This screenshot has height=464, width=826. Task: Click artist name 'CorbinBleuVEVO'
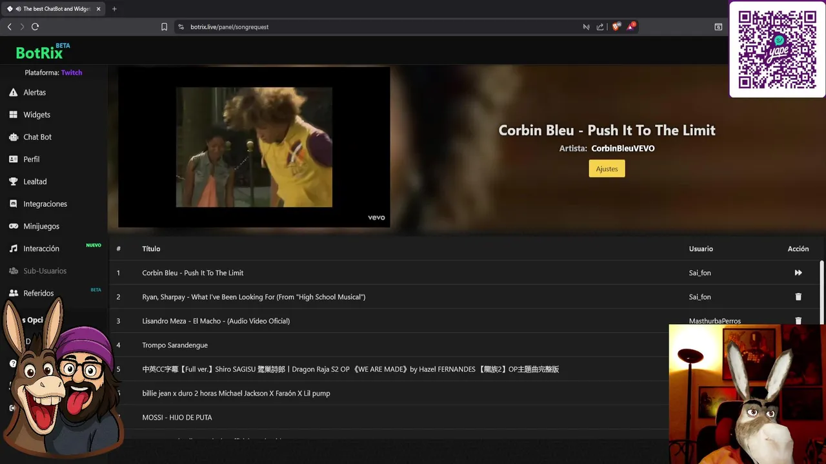coord(623,148)
